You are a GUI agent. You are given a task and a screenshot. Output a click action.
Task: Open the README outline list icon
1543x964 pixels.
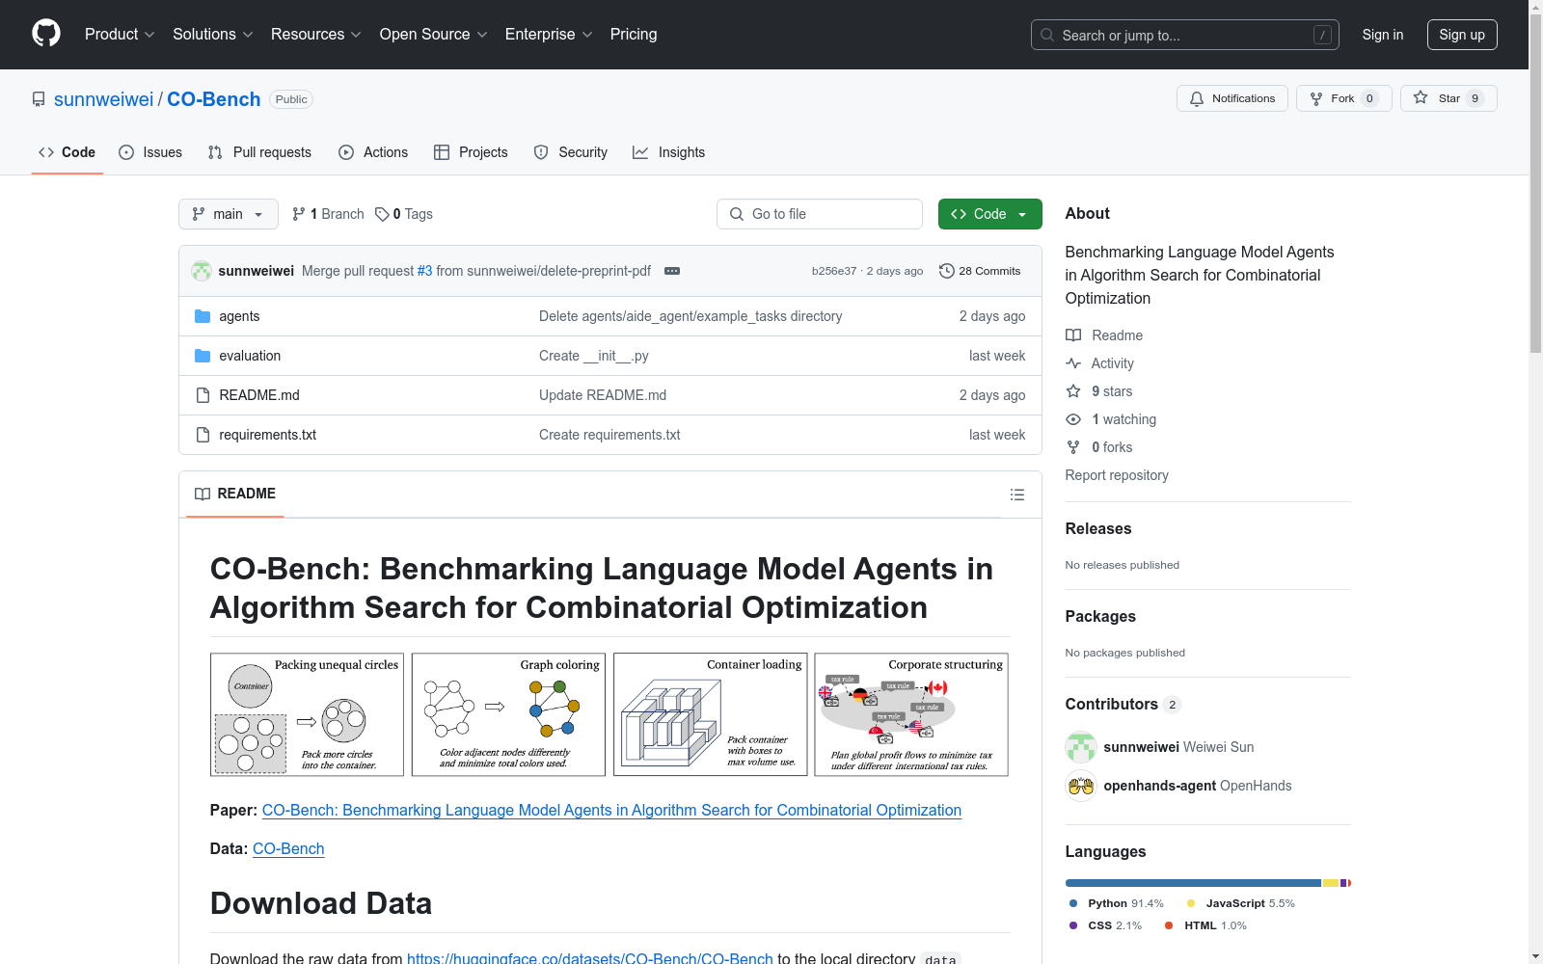[x=1016, y=495]
